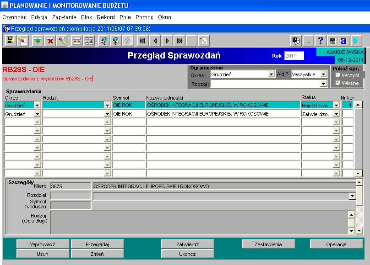370x265 pixels.
Task: Click the four-boxes red arrow toolbar icon
Action: click(89, 41)
